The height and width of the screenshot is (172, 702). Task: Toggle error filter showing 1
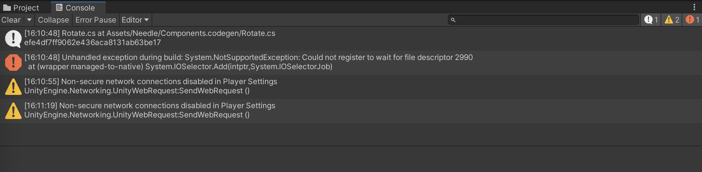pyautogui.click(x=692, y=20)
